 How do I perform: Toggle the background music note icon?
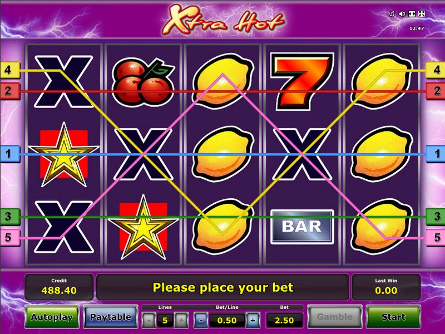pos(392,13)
